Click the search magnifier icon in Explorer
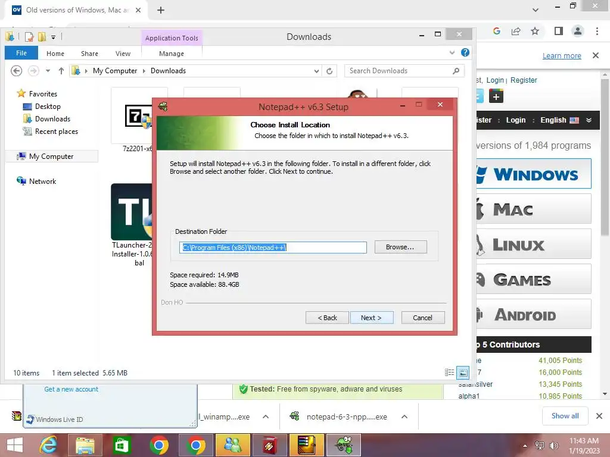 pyautogui.click(x=456, y=71)
